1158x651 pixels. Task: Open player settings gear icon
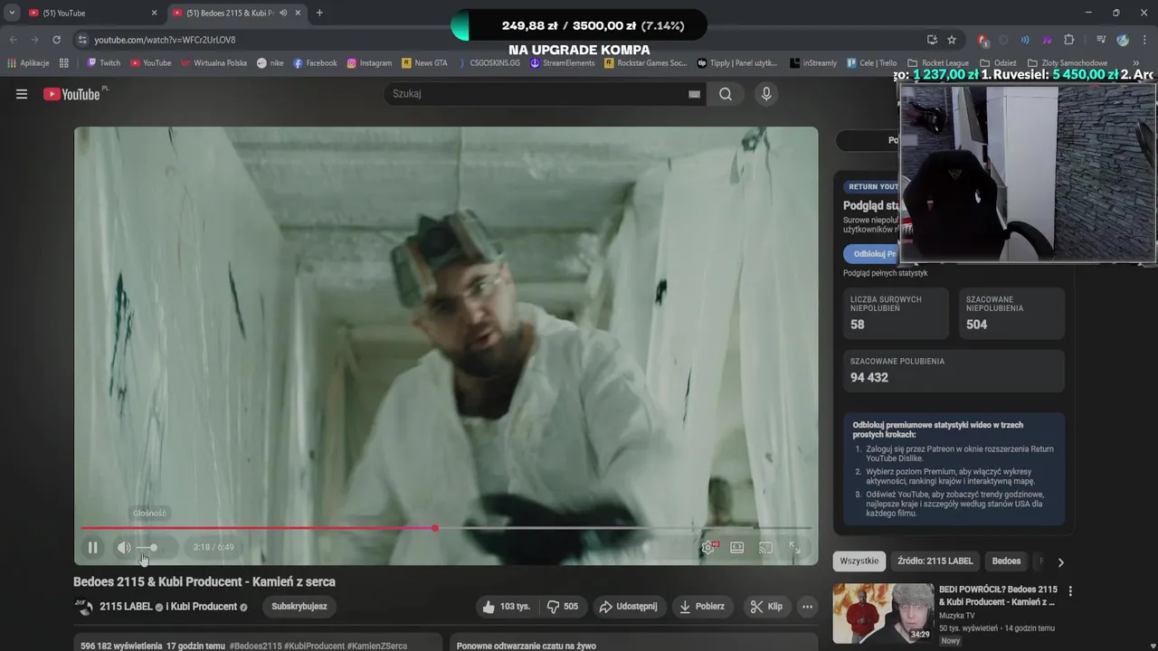point(708,547)
